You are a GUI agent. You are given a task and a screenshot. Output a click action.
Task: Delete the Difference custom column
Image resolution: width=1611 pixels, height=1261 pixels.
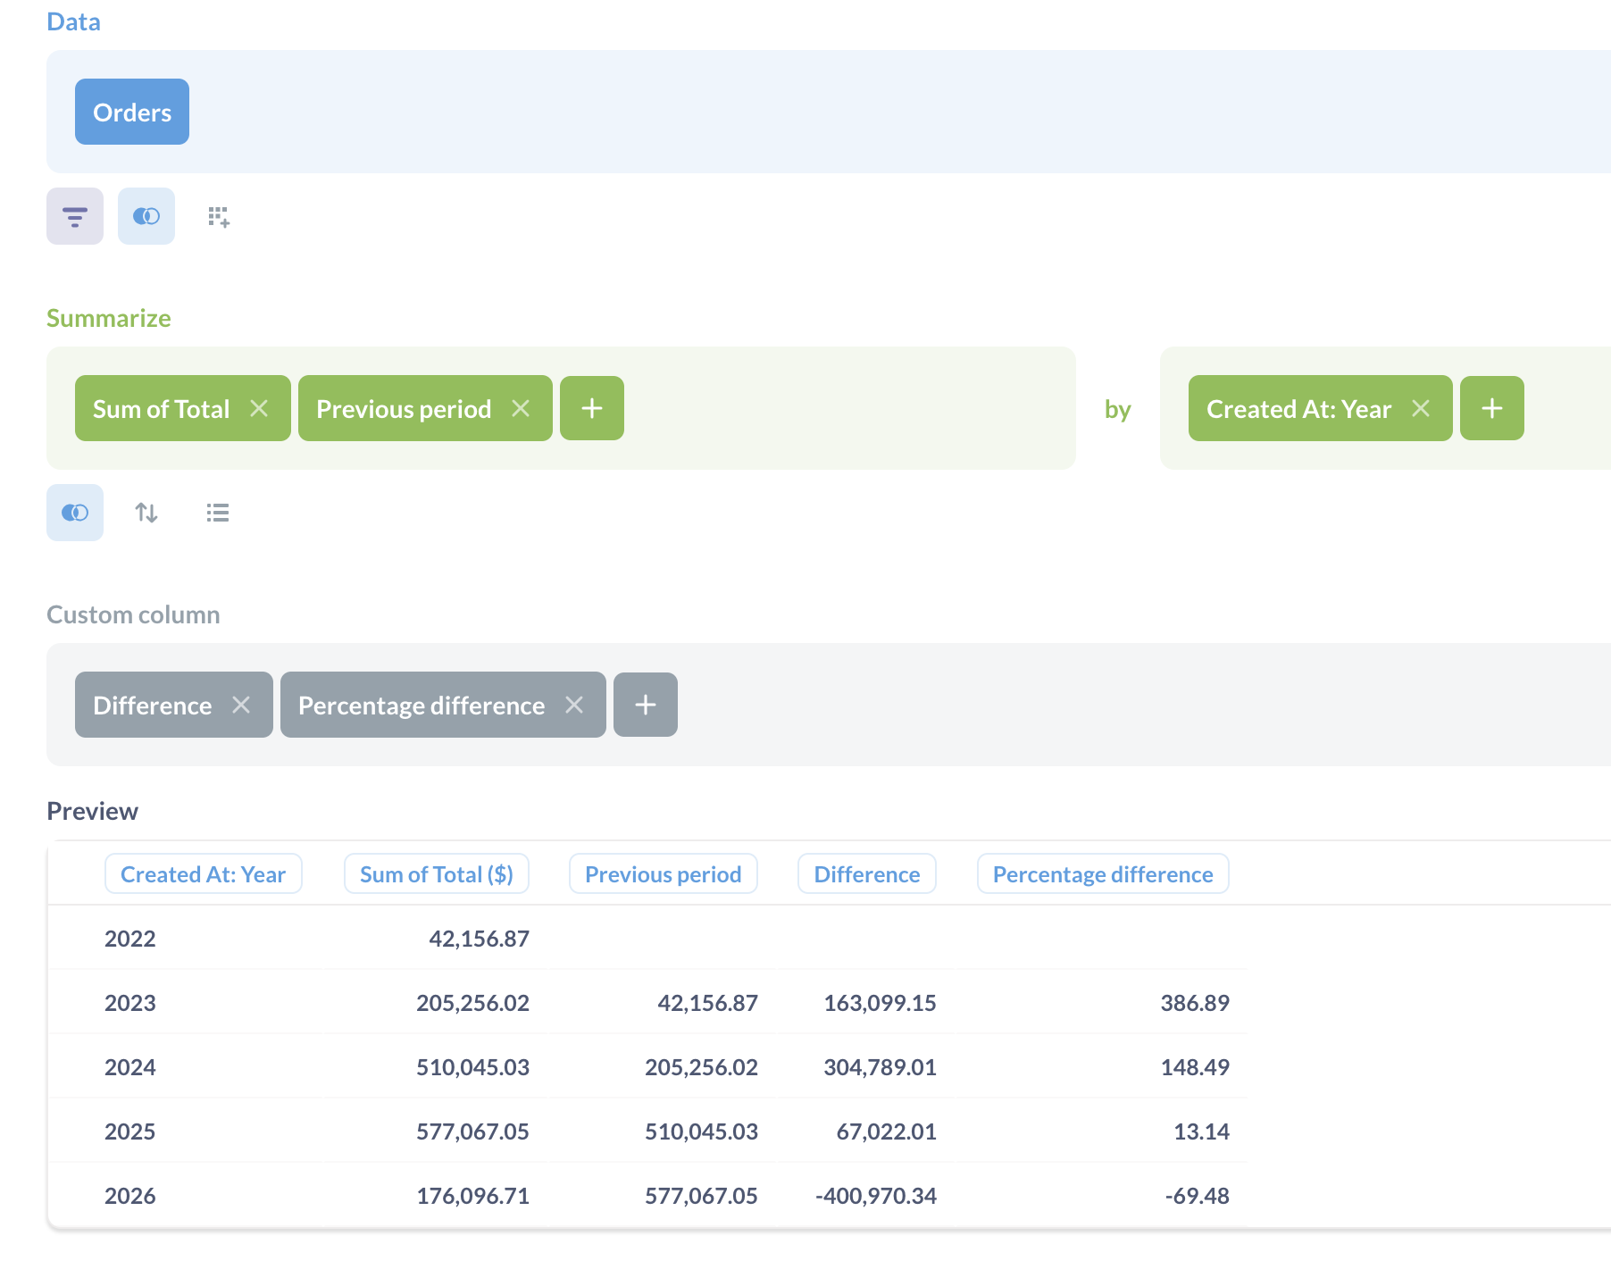pyautogui.click(x=241, y=705)
